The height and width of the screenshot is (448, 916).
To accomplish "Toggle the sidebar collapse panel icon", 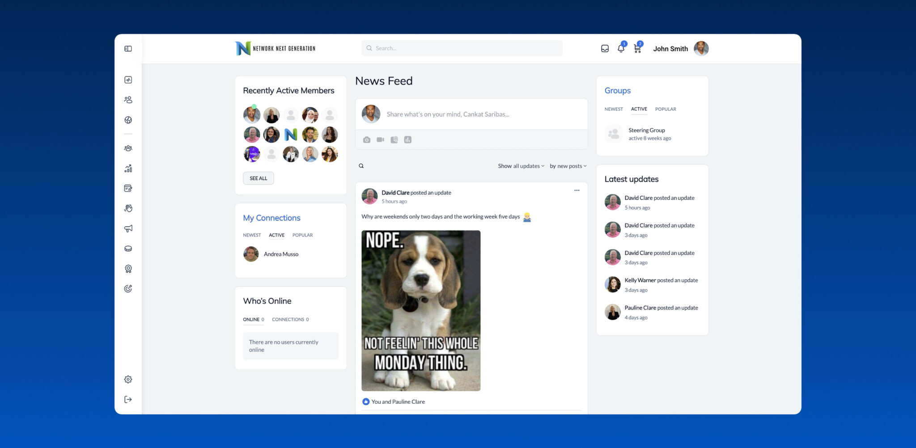I will (x=128, y=49).
